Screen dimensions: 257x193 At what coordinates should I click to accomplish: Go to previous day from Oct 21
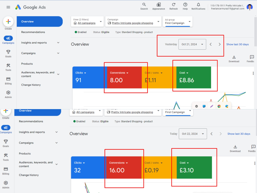pos(211,44)
